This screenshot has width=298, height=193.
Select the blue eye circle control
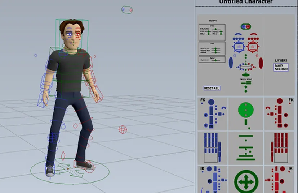239,47
